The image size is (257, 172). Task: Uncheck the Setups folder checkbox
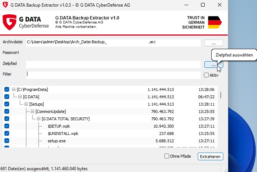[7, 104]
